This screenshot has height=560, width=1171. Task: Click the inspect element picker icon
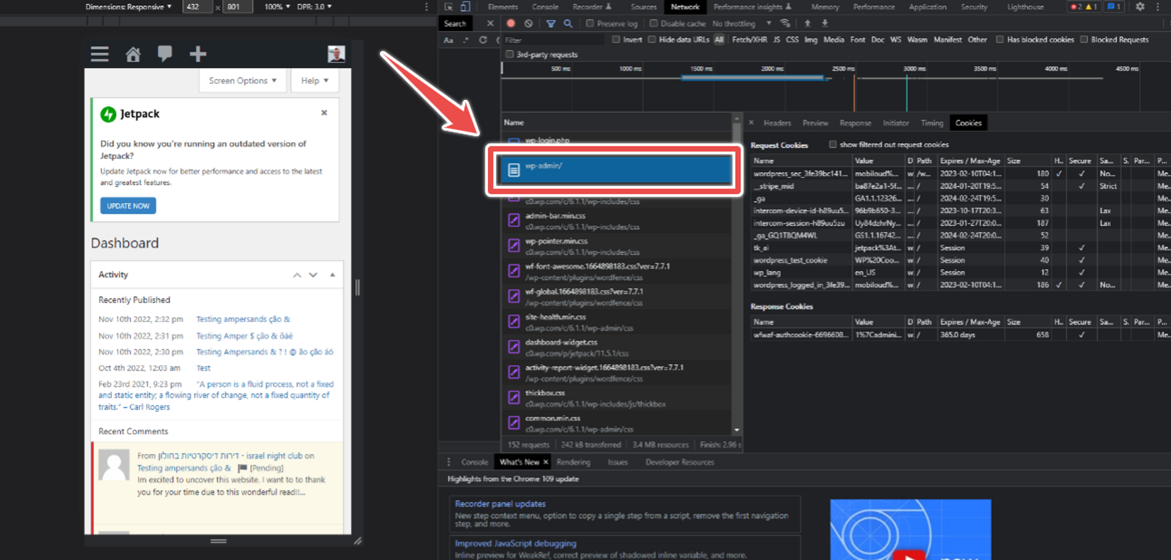tap(448, 7)
